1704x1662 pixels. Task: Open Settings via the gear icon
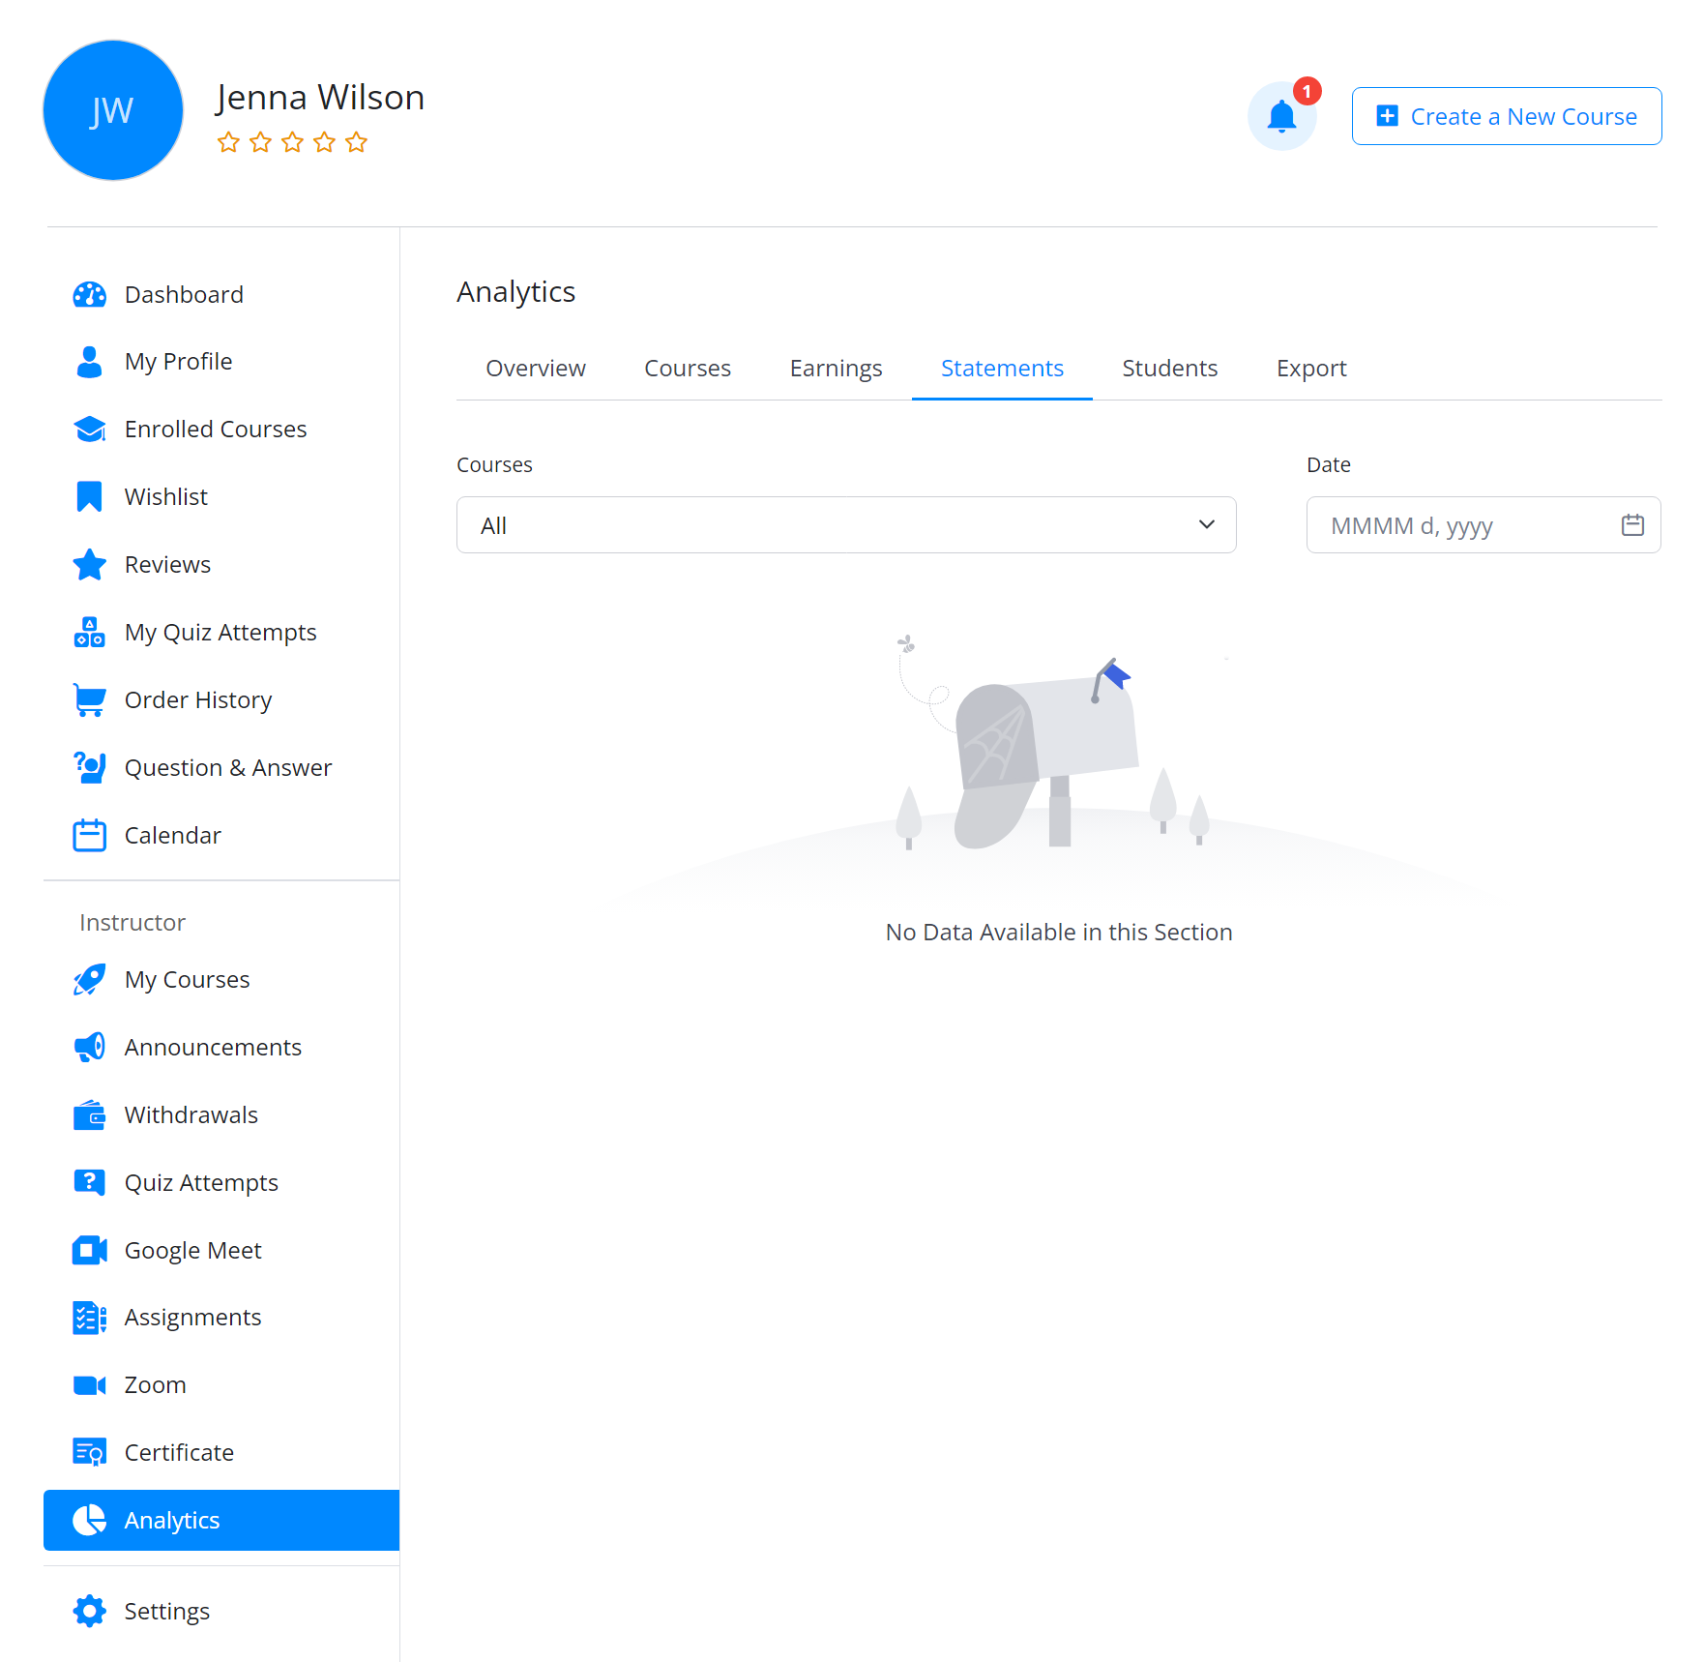coord(90,1612)
